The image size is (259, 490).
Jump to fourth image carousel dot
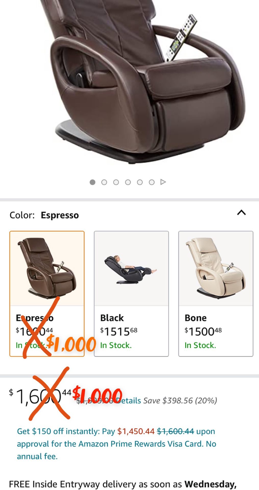point(128,182)
